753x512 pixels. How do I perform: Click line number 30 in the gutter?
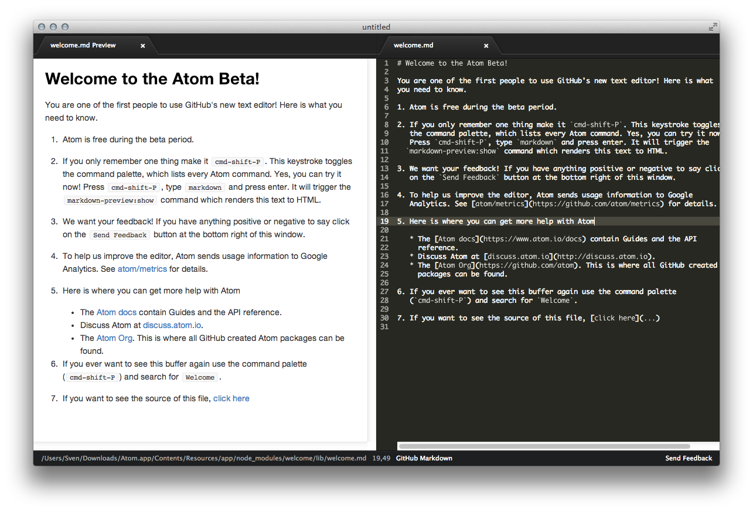[384, 318]
